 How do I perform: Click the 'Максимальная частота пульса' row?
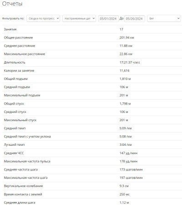(92, 161)
